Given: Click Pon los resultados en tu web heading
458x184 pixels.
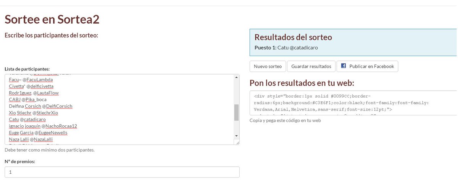Looking at the screenshot, I should click(302, 83).
